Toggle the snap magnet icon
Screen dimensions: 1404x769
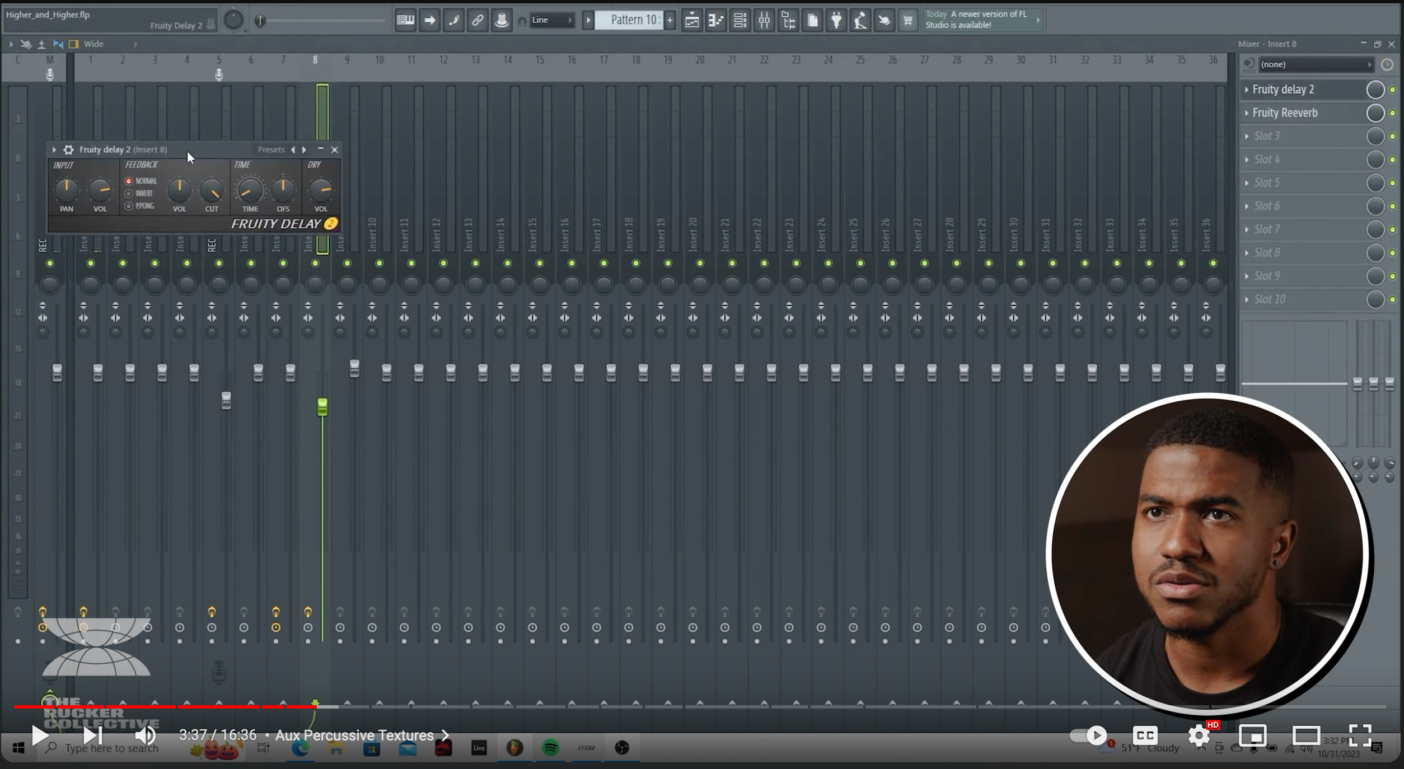coord(521,20)
